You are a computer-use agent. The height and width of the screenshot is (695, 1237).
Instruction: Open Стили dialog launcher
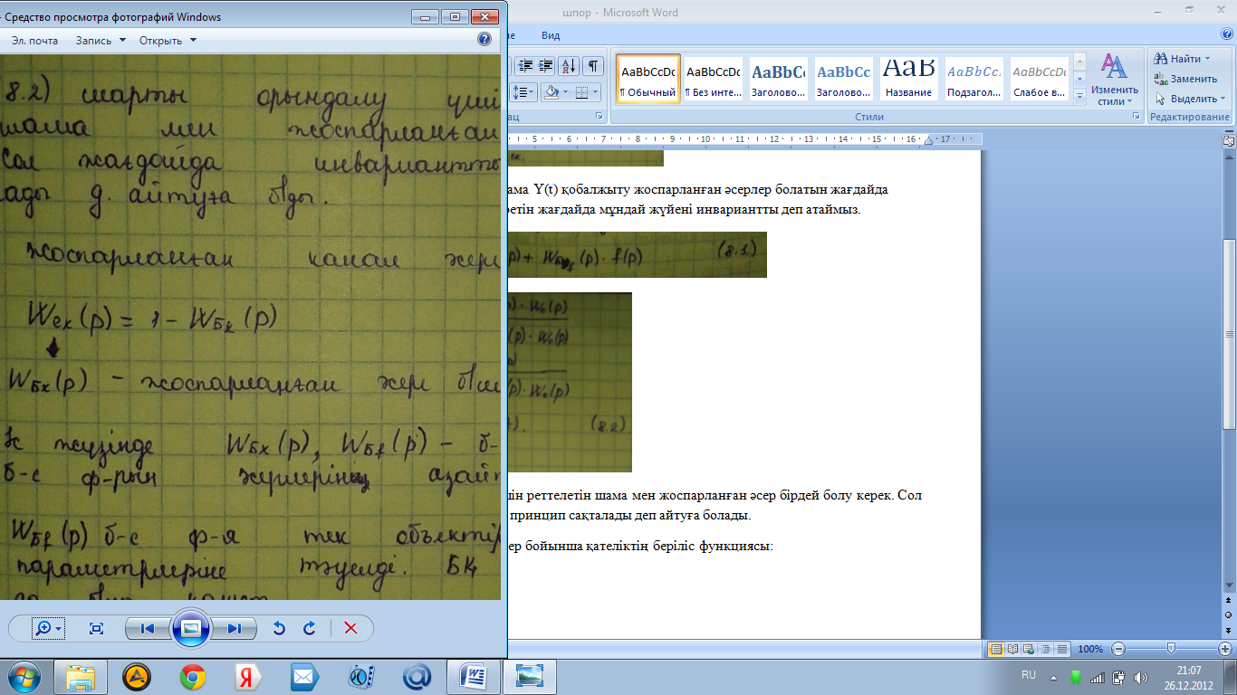pyautogui.click(x=1135, y=117)
